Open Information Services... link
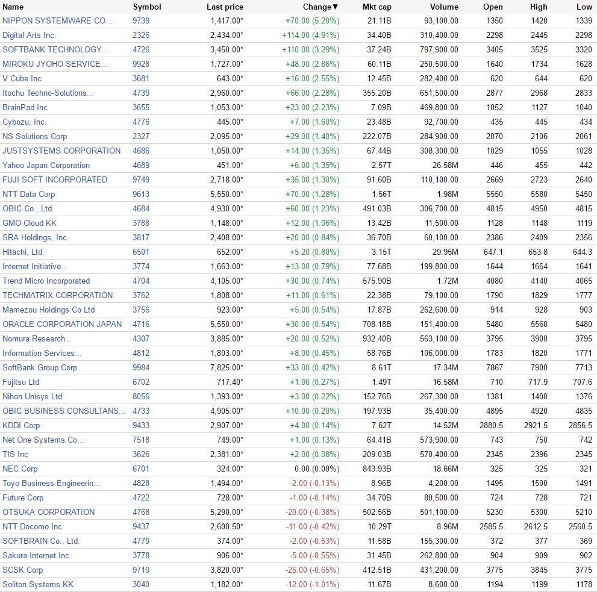Viewport: 597px width, 592px height. click(42, 354)
